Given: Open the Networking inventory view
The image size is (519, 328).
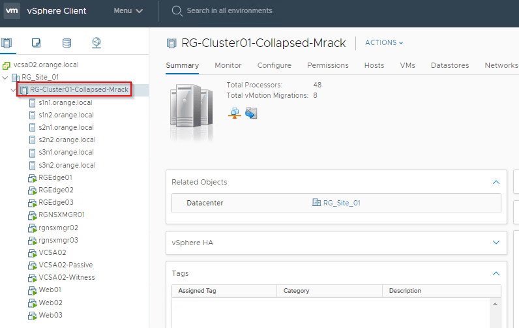Looking at the screenshot, I should (96, 43).
